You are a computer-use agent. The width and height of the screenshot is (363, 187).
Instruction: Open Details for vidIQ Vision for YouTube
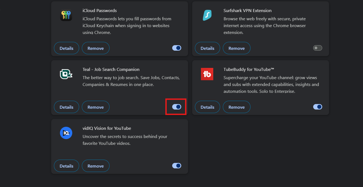[x=67, y=166]
